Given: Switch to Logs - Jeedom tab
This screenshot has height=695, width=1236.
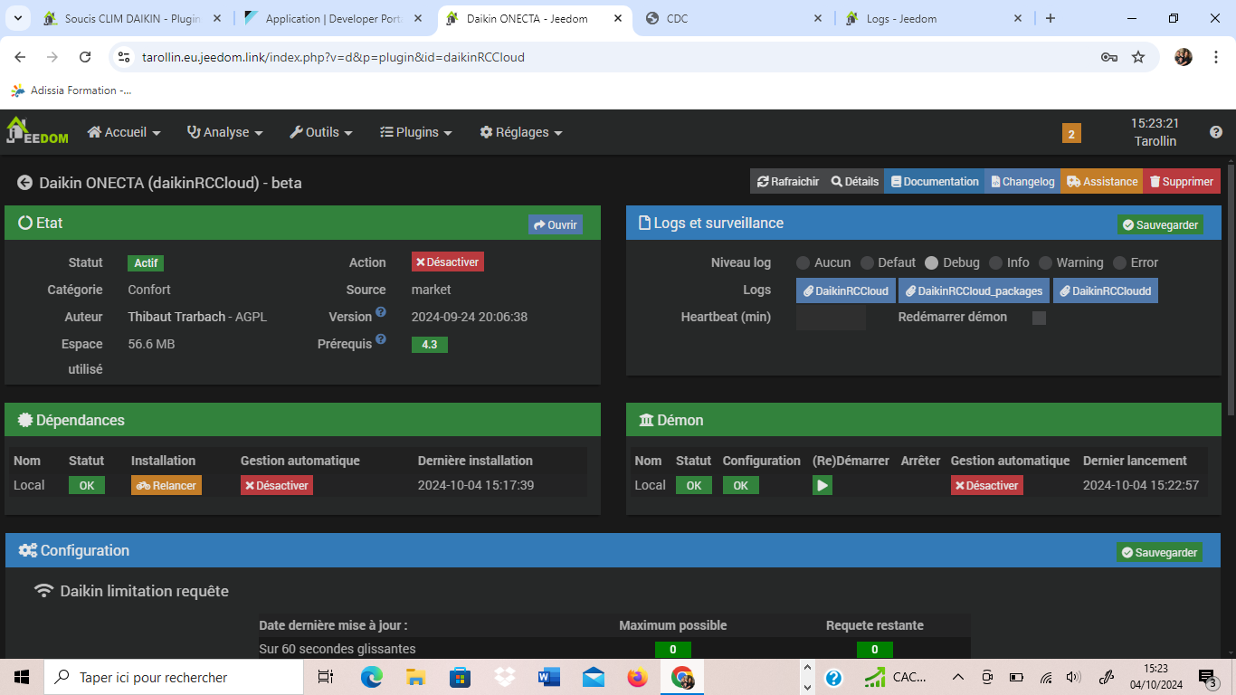Looking at the screenshot, I should tap(934, 18).
